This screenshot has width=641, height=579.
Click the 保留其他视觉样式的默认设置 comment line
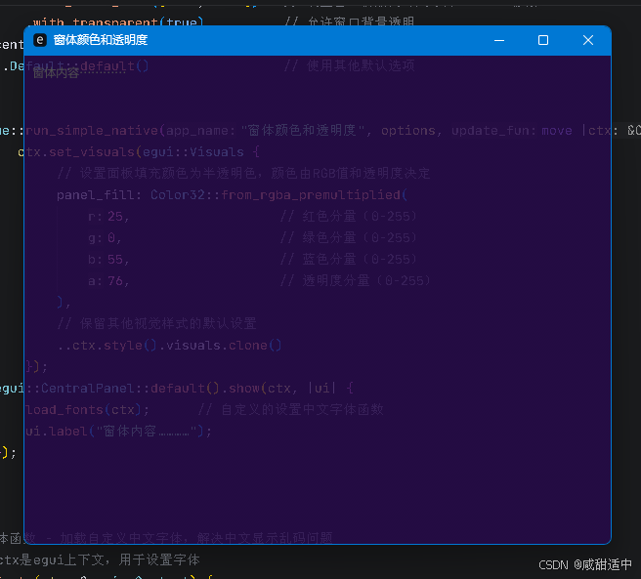156,323
